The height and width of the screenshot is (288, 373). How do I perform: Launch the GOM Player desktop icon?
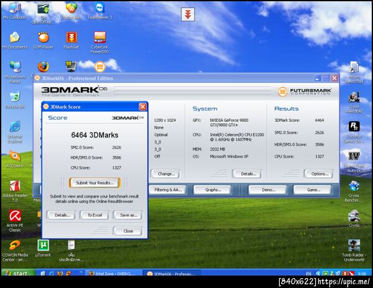point(44,40)
